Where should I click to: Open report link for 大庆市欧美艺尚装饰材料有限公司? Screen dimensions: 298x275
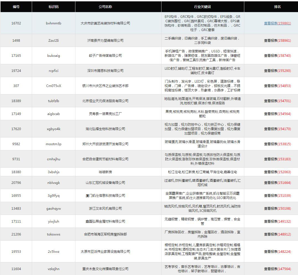point(277,23)
